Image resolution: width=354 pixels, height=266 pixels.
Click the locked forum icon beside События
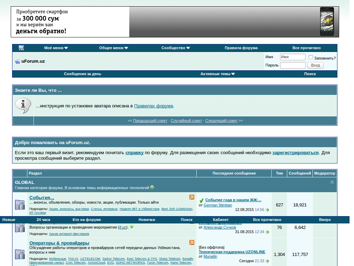pyautogui.click(x=20, y=205)
